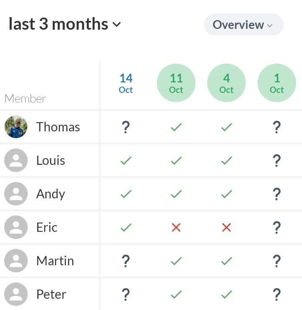Toggle Martin's attendance check for 4 Oct
302x310 pixels.
226,261
